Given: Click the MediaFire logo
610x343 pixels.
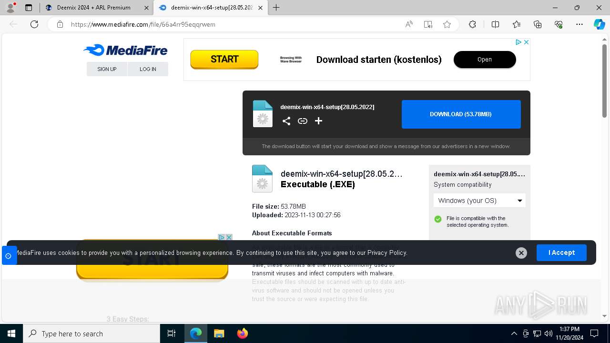Looking at the screenshot, I should coord(125,50).
